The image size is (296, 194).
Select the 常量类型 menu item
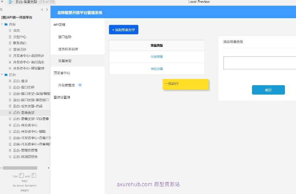65,61
